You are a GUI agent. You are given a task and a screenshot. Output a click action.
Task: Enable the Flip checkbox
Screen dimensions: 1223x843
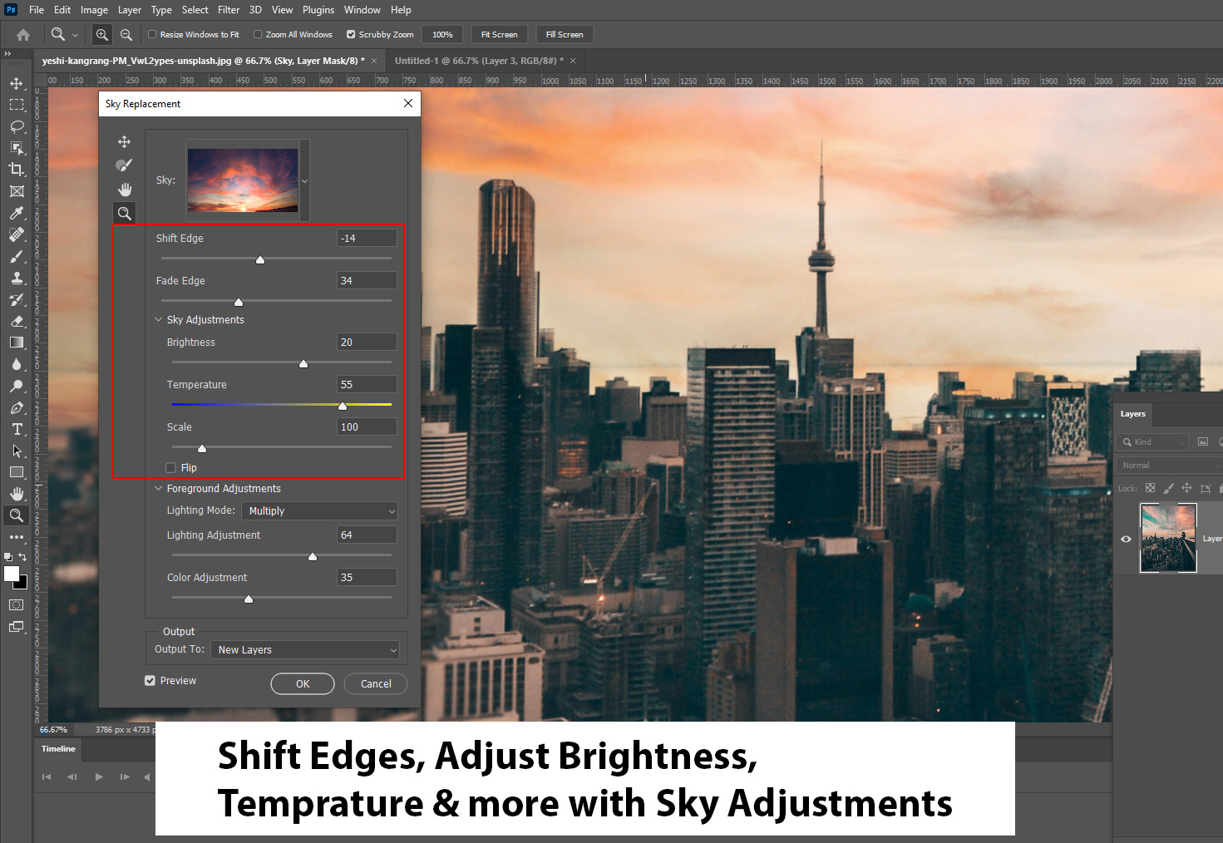[x=171, y=468]
